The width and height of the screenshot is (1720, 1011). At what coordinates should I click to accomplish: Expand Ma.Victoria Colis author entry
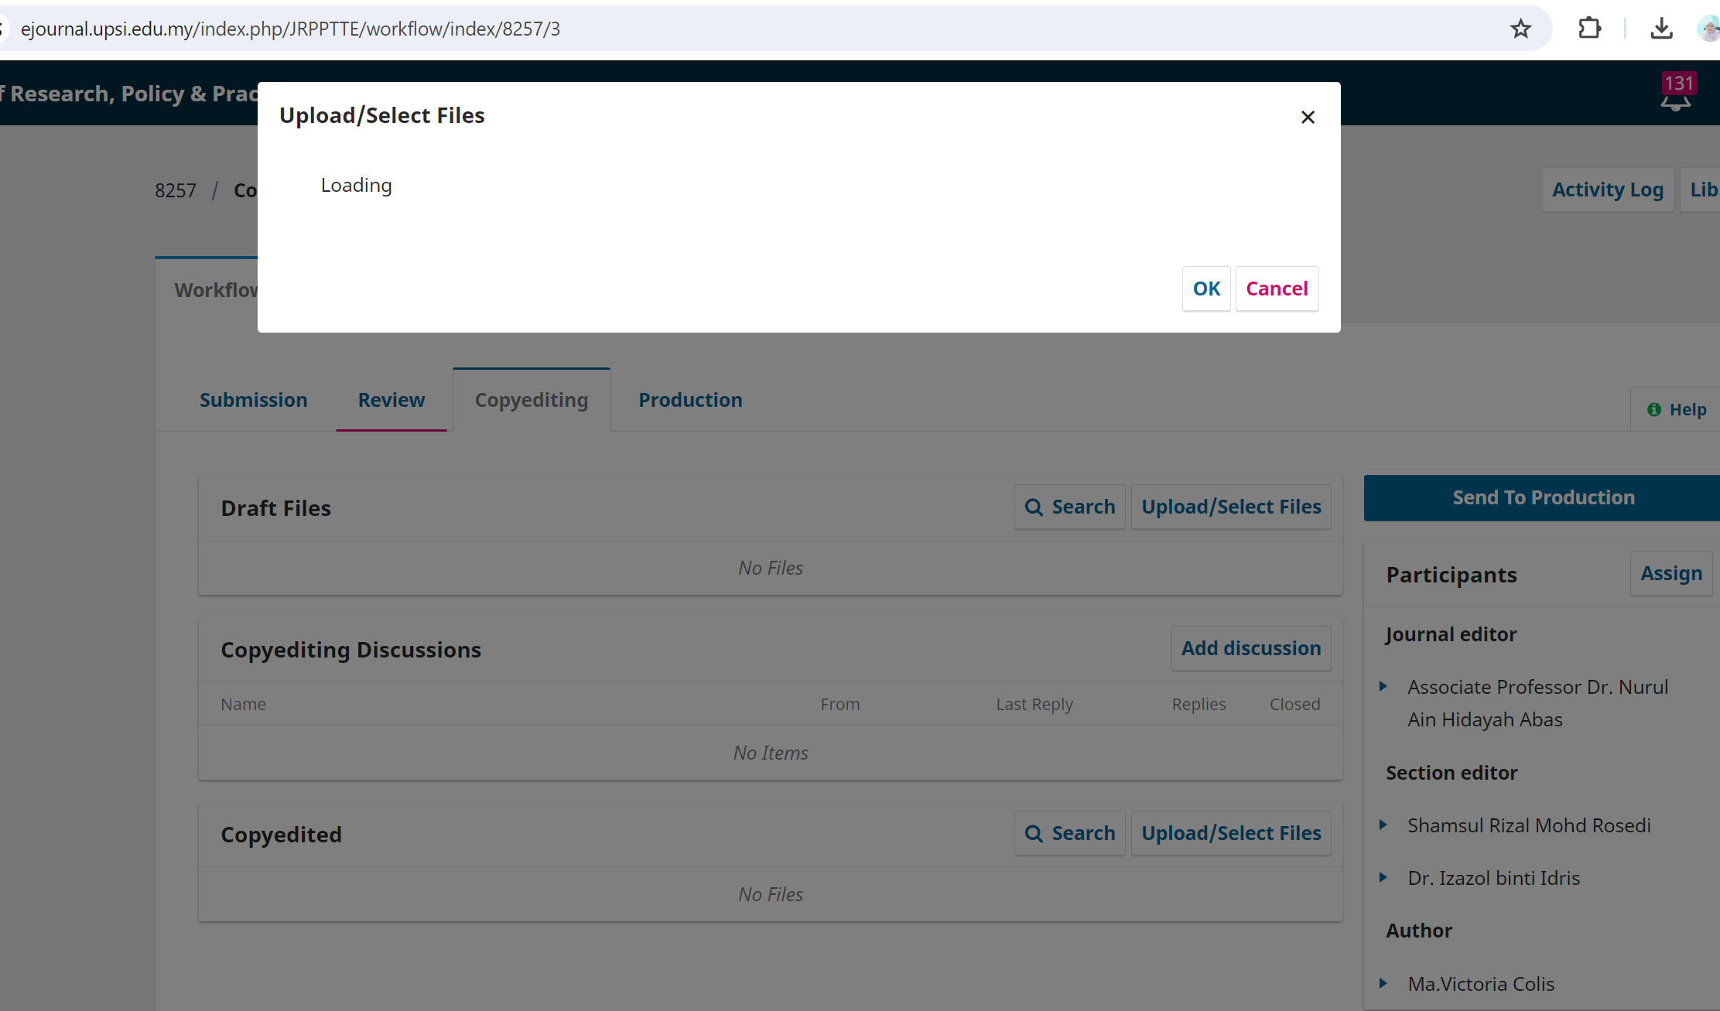1383,983
